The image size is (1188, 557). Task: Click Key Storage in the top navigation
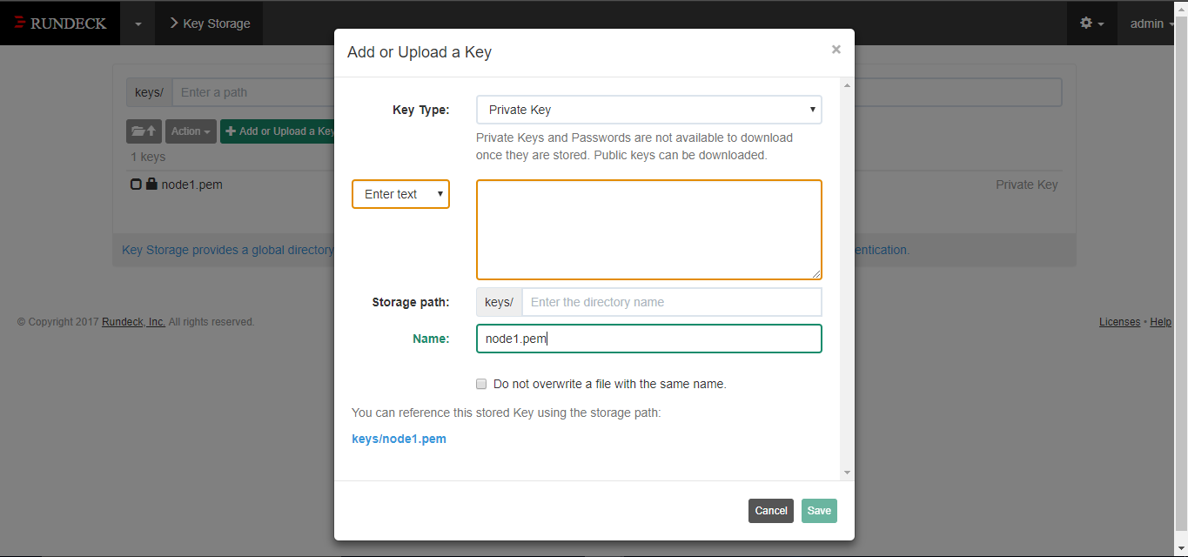216,23
